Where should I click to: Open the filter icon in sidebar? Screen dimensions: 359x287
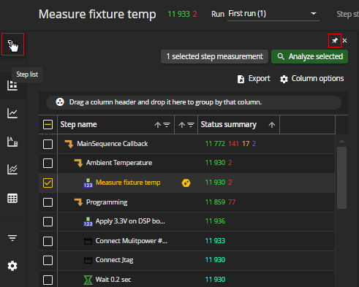[x=12, y=238]
